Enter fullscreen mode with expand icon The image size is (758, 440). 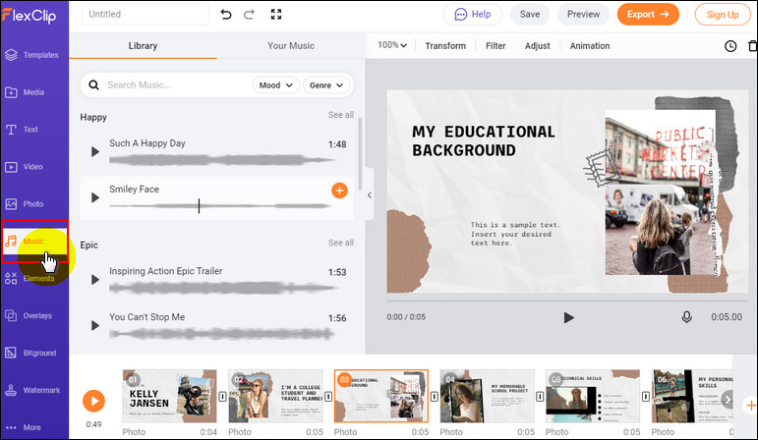(276, 15)
